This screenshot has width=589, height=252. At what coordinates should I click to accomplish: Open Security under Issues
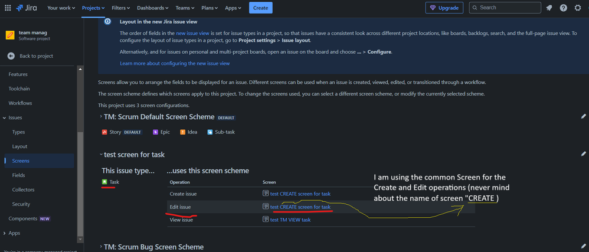tap(21, 204)
